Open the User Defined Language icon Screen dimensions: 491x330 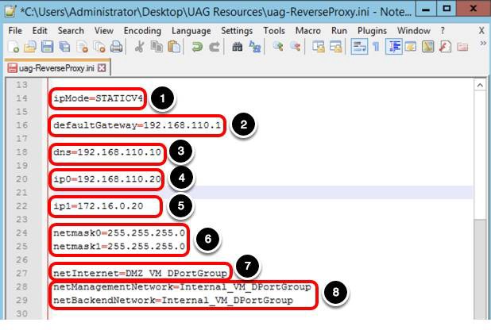411,47
